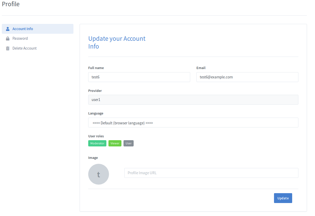315x216 pixels.
Task: Click the round avatar with letter t
Action: tap(99, 174)
